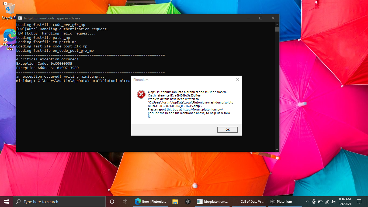Screen dimensions: 368x207
Task: Open Cortana from the taskbar circle
Action: [112, 202]
